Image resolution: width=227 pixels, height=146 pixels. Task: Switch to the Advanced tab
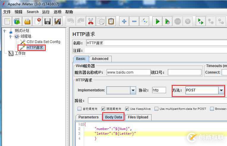coord(100,59)
